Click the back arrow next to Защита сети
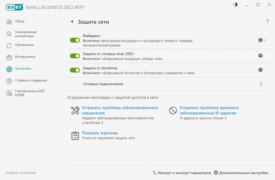 click(71, 22)
